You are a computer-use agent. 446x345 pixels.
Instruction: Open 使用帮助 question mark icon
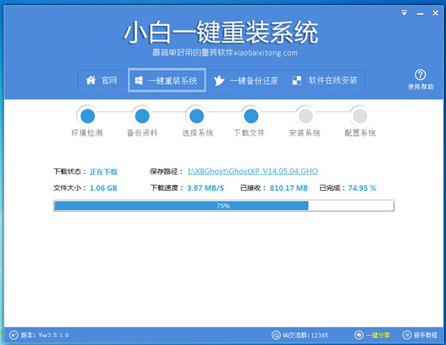tap(420, 75)
